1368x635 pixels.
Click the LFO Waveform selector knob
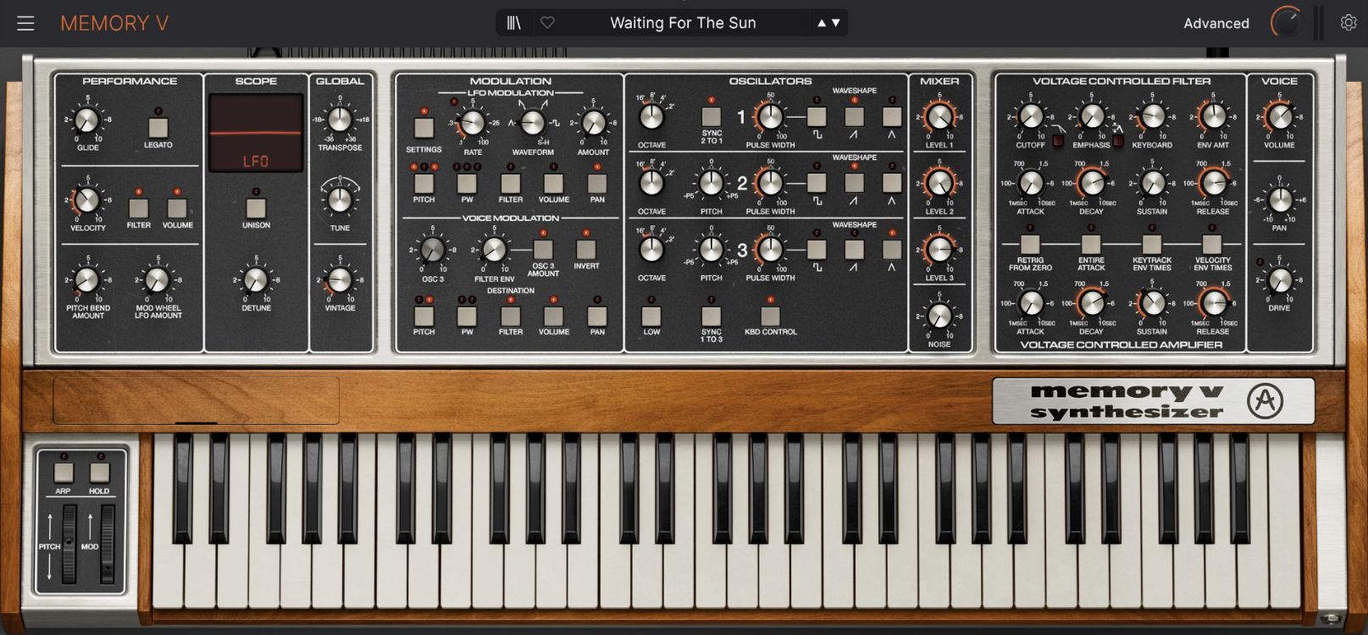pyautogui.click(x=532, y=124)
